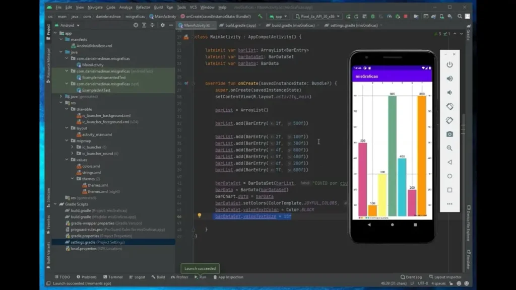Click the build hammer icon in toolbar
The image size is (516, 290).
261,16
